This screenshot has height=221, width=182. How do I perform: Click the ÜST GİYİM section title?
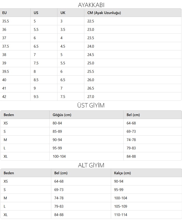[x=91, y=105]
